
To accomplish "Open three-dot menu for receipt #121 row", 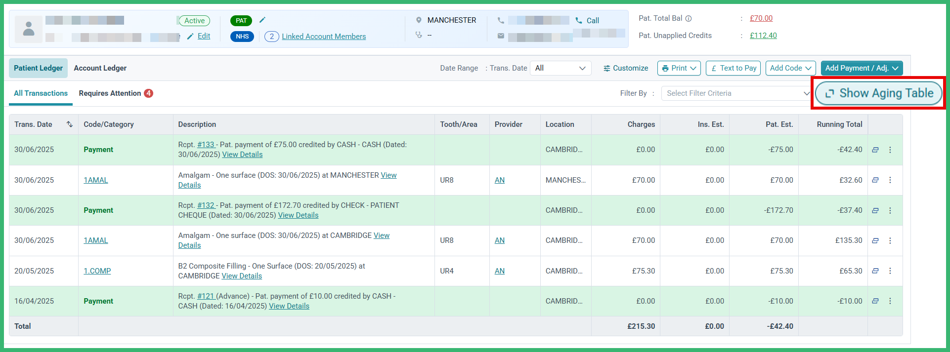I will click(x=890, y=301).
